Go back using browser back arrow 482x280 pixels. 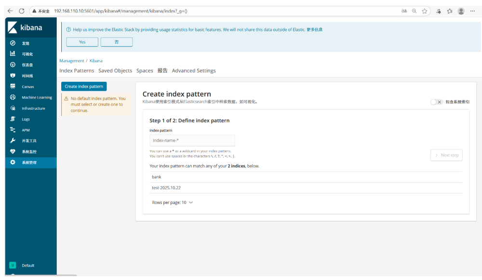(10, 11)
